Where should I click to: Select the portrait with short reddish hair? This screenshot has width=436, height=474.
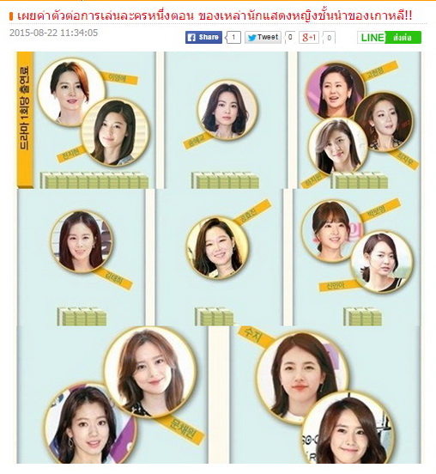click(71, 92)
